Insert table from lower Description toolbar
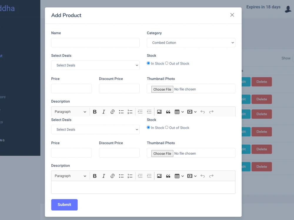This screenshot has height=220, width=294. tap(177, 176)
